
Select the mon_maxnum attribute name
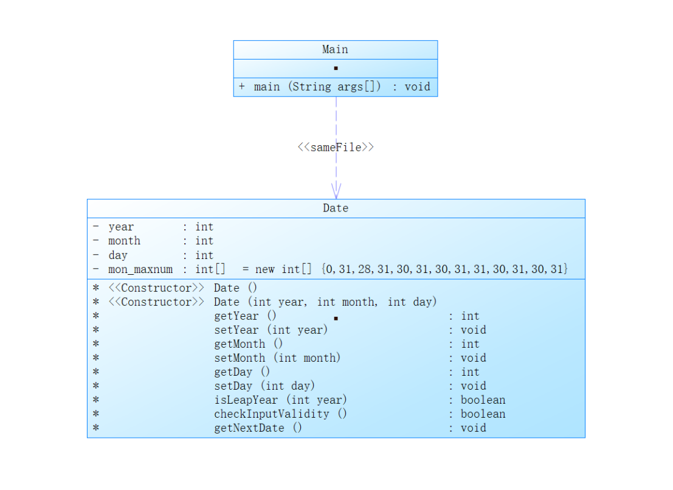coord(140,269)
